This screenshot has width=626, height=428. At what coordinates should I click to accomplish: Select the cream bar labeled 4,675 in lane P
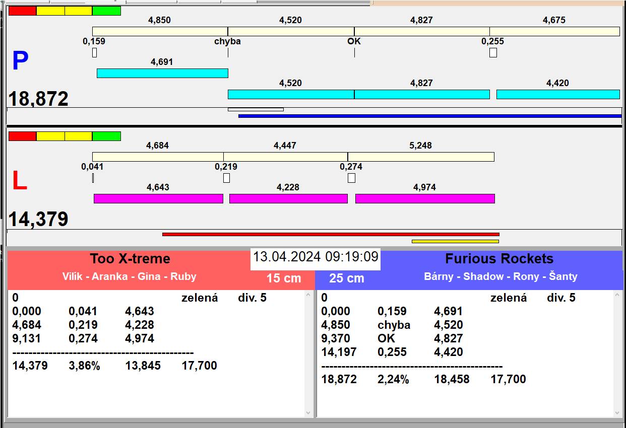[x=554, y=31]
